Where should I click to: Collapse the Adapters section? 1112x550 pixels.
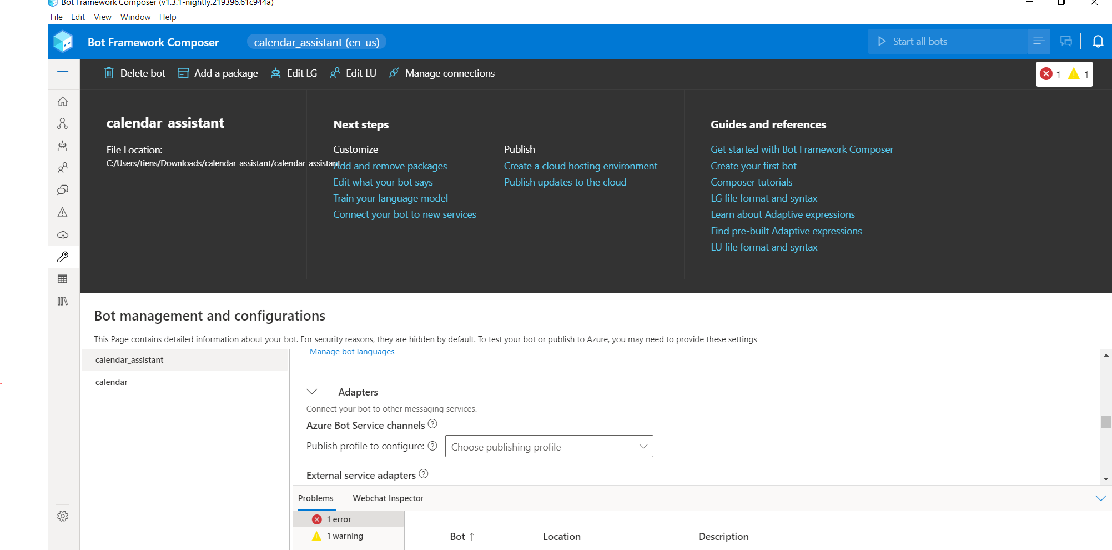tap(312, 391)
